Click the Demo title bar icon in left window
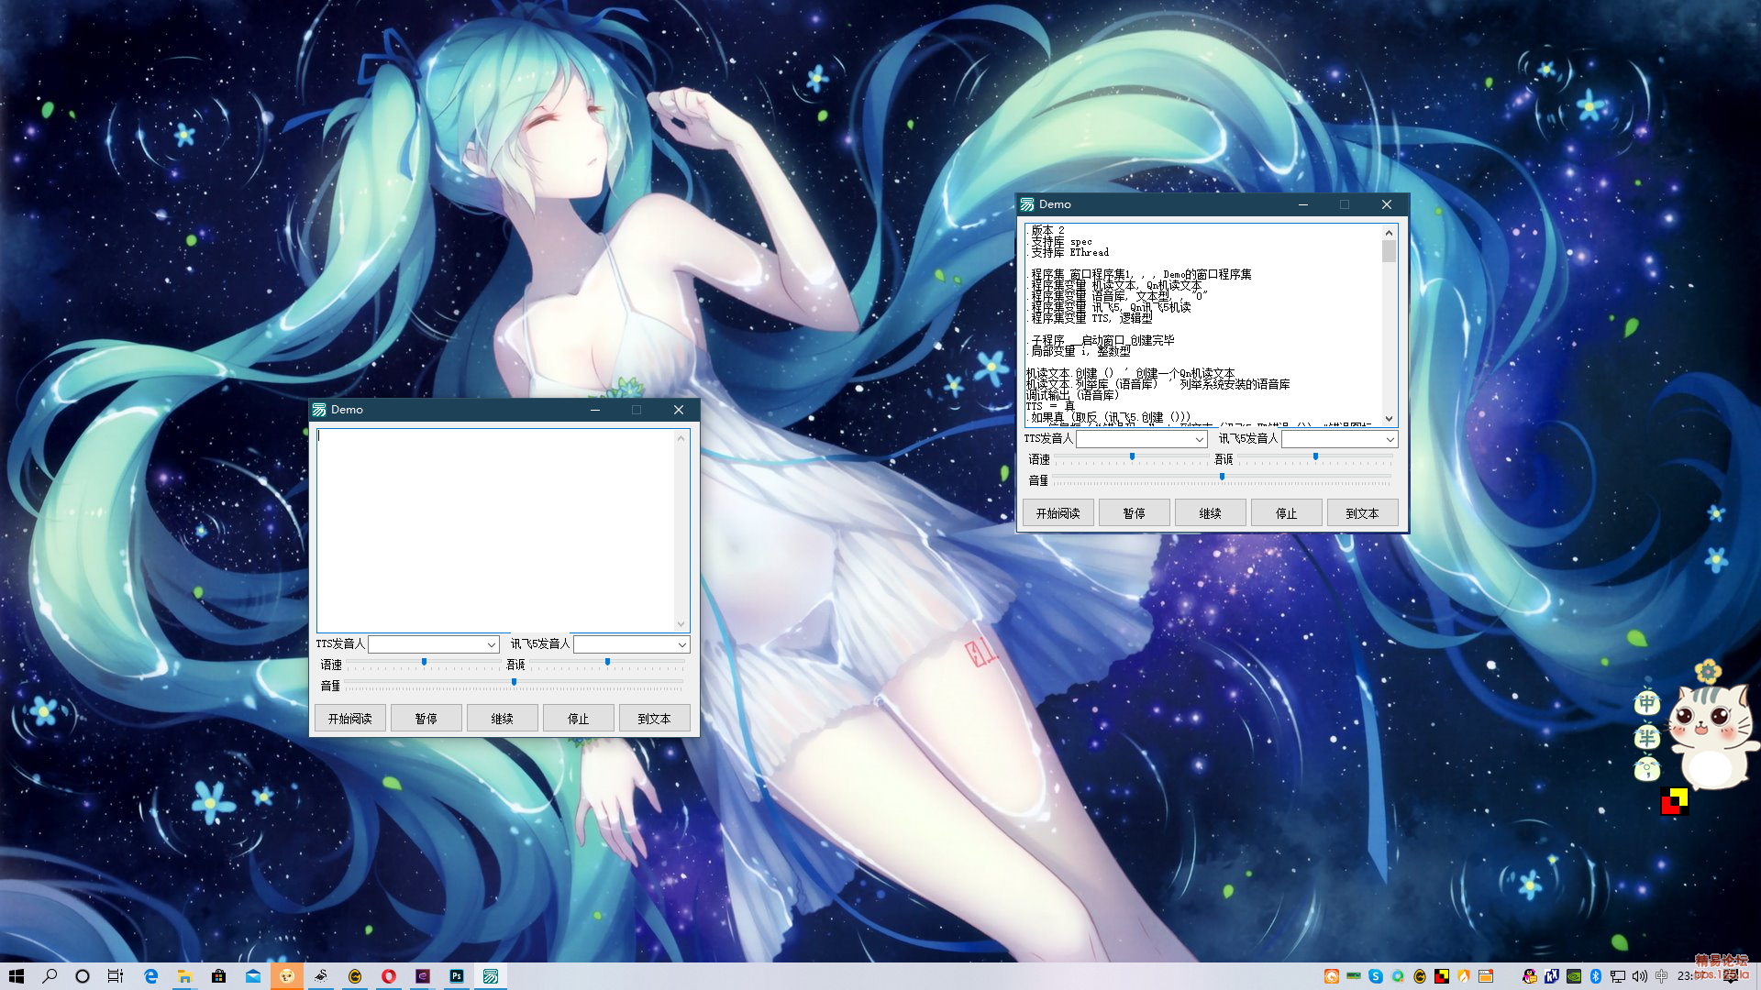1761x990 pixels. [319, 410]
